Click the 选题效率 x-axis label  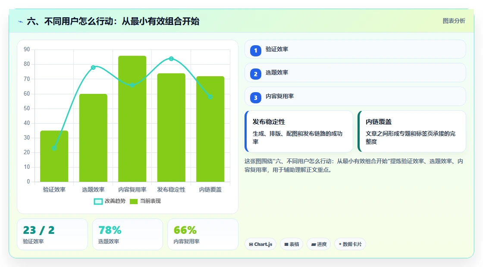point(93,189)
